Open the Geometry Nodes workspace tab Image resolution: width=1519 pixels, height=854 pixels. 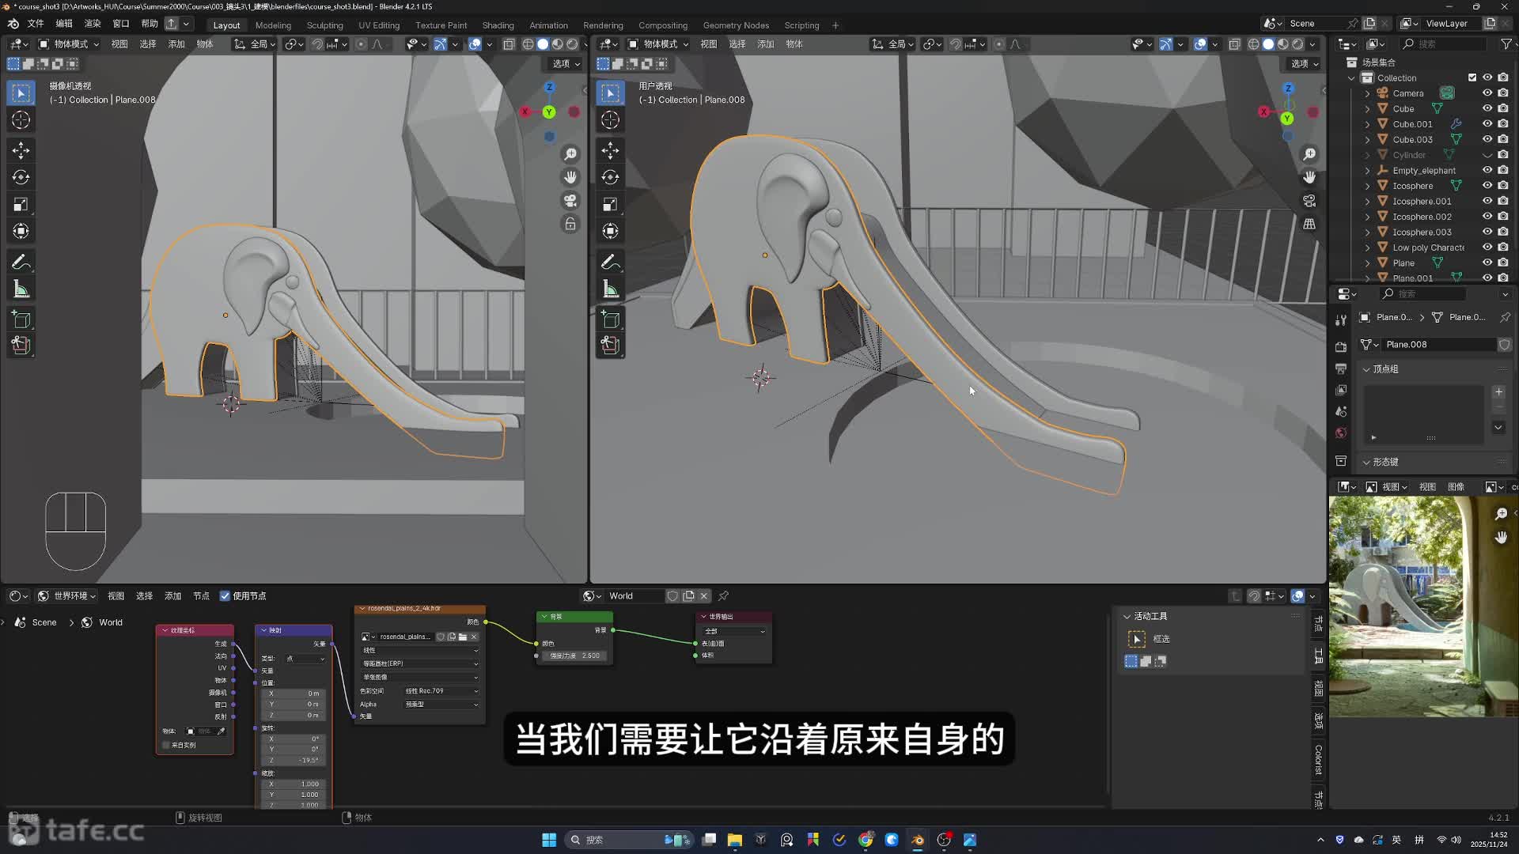pos(735,25)
